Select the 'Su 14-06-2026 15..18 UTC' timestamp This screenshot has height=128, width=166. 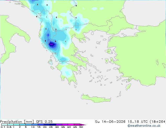tap(121, 122)
